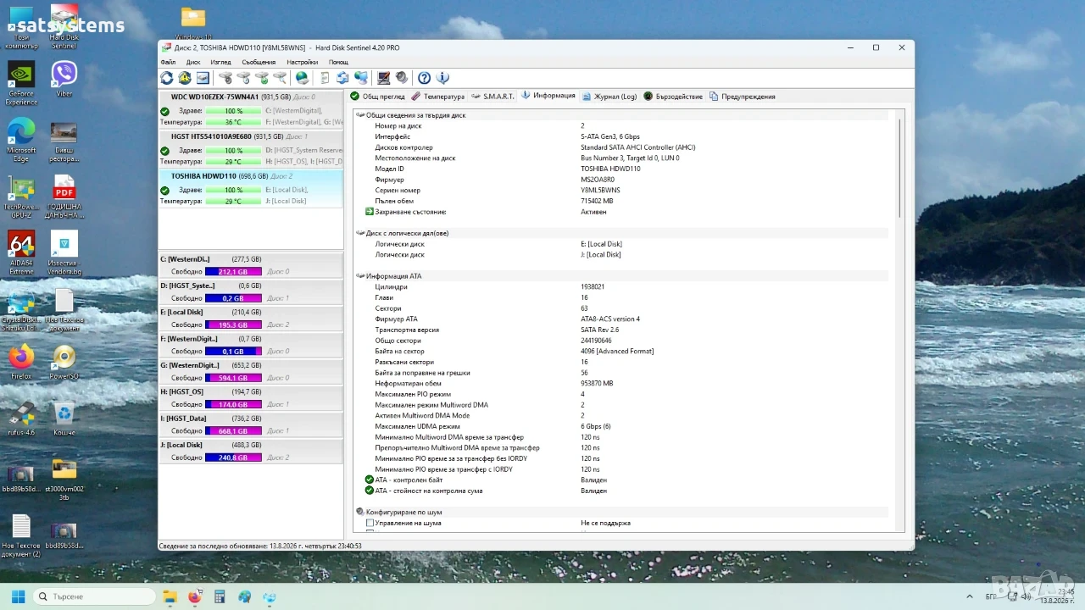Collapse the ATA information section
Image resolution: width=1085 pixels, height=610 pixels.
point(360,276)
